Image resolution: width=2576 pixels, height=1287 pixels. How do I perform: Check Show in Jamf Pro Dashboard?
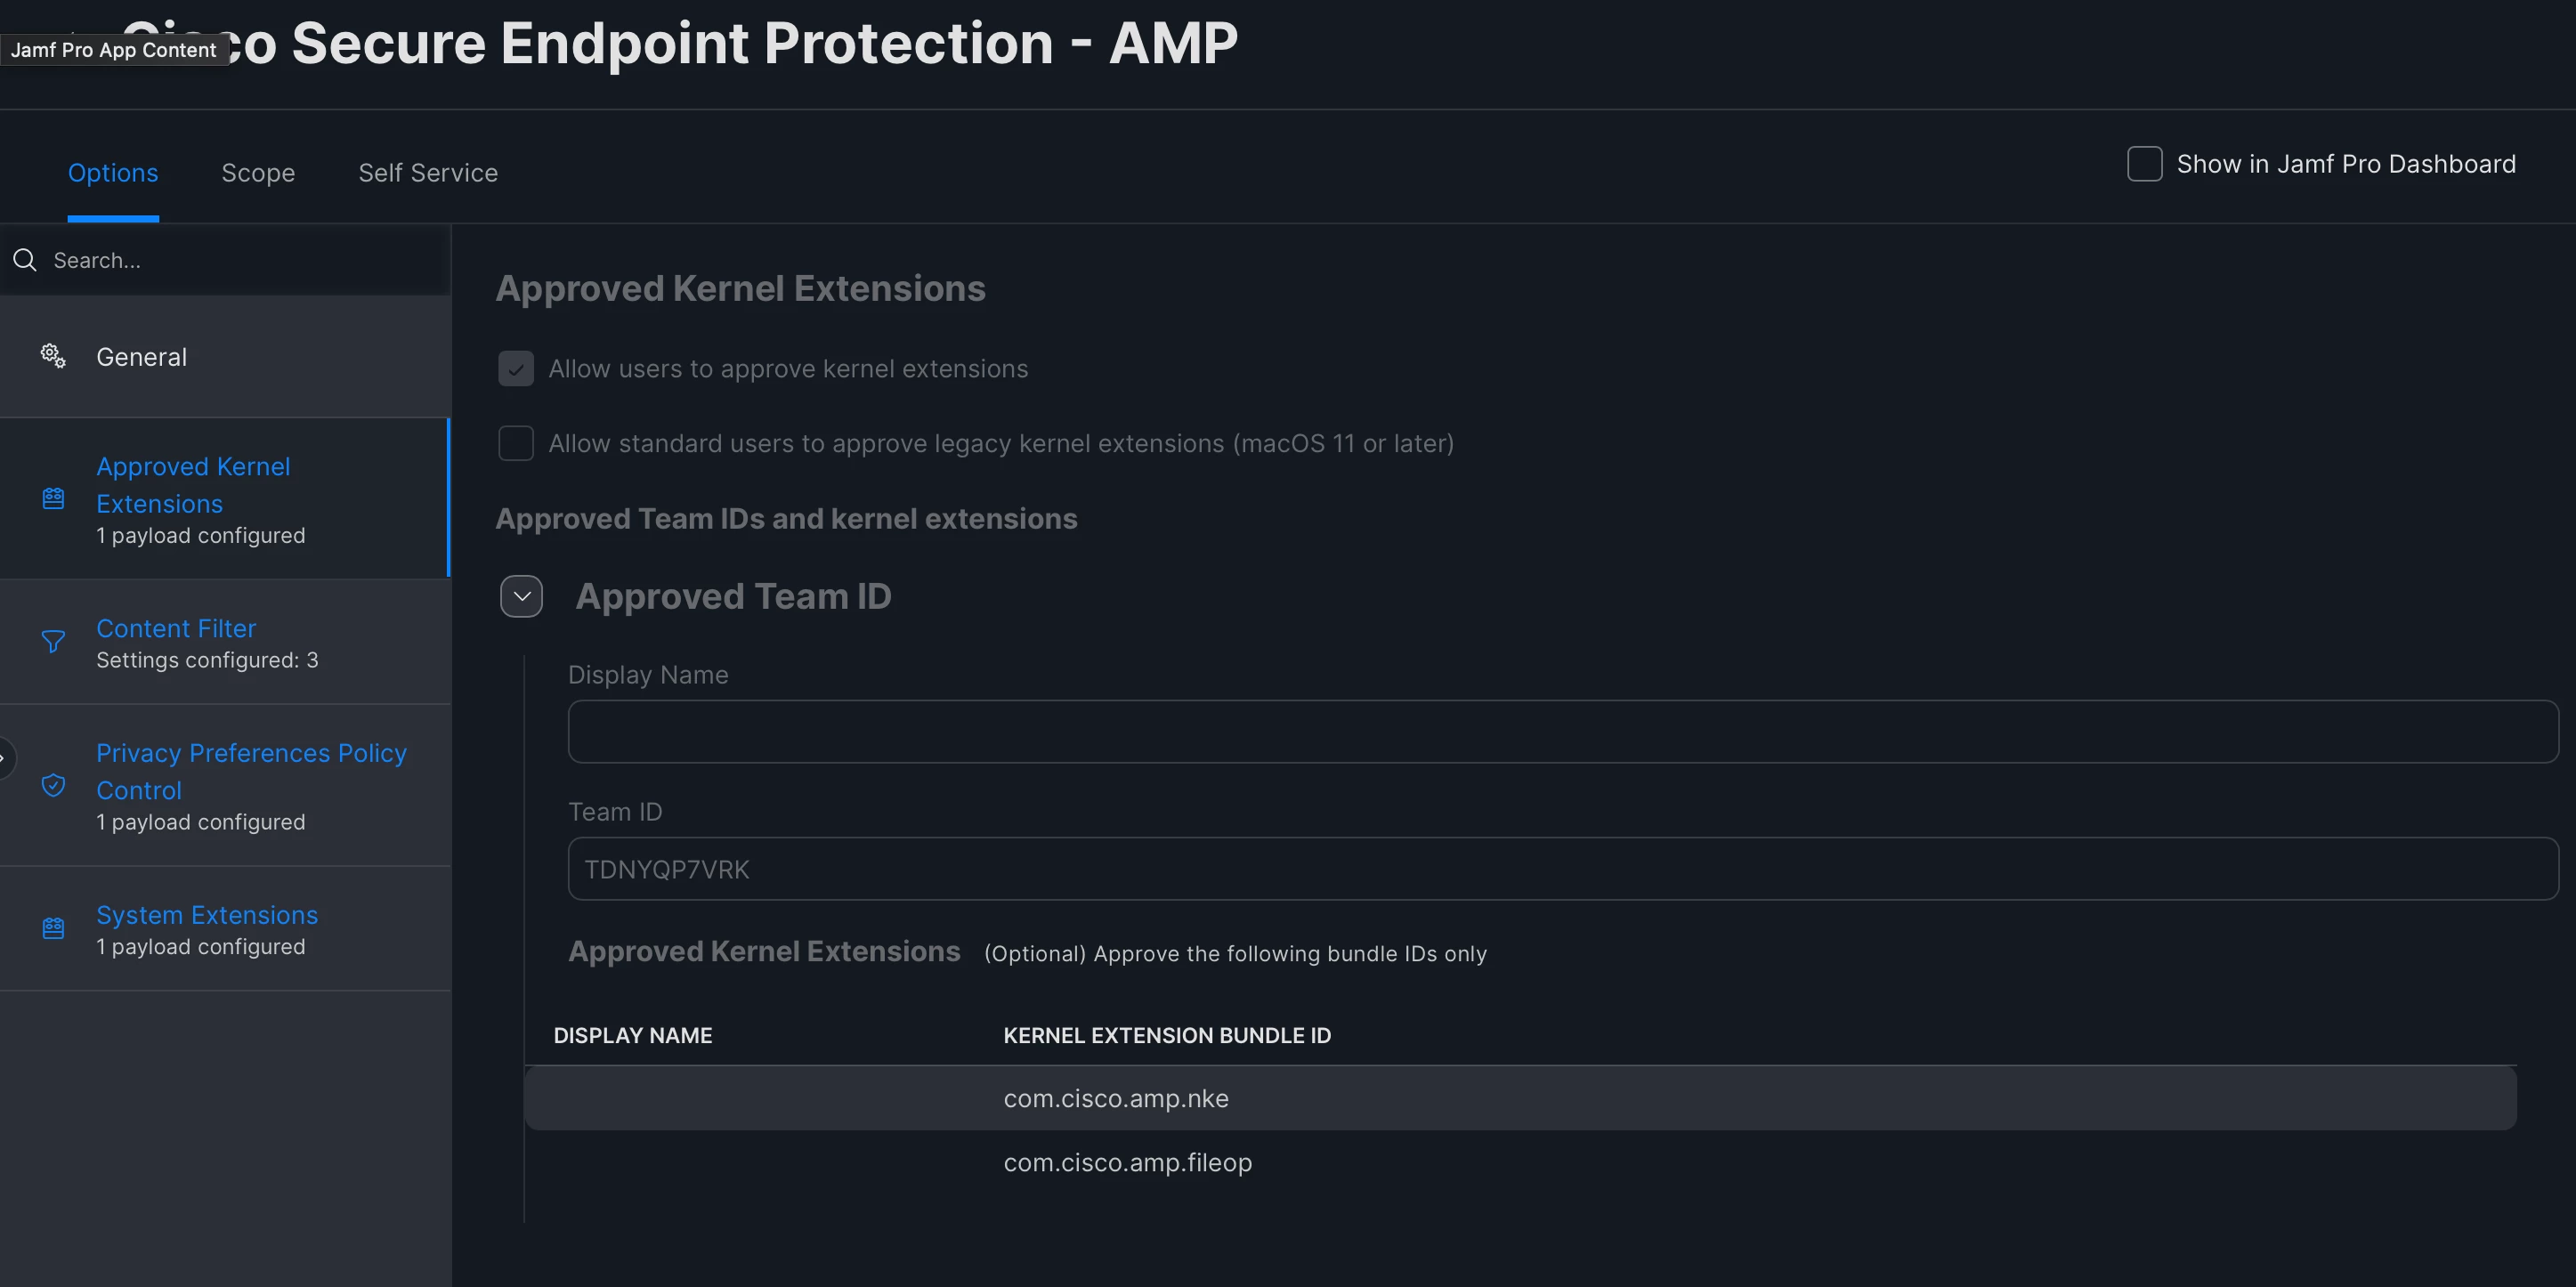point(2145,164)
